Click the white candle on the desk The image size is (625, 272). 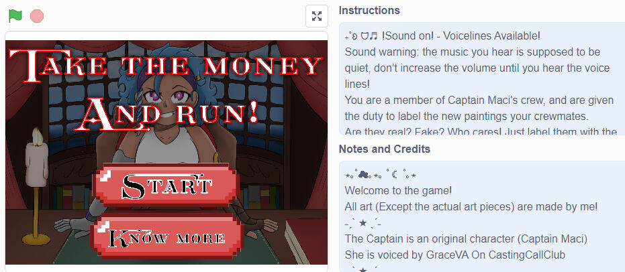pos(37,164)
